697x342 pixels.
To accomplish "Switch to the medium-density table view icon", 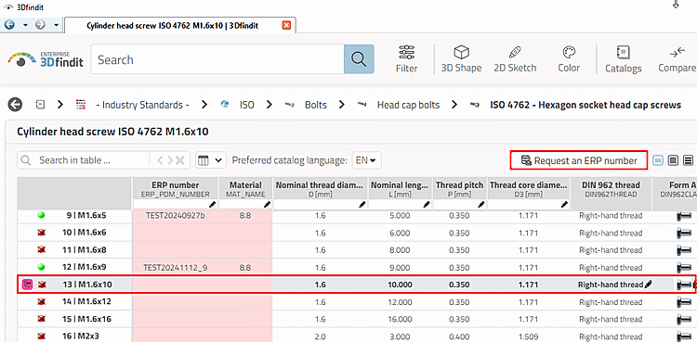I will coord(673,160).
